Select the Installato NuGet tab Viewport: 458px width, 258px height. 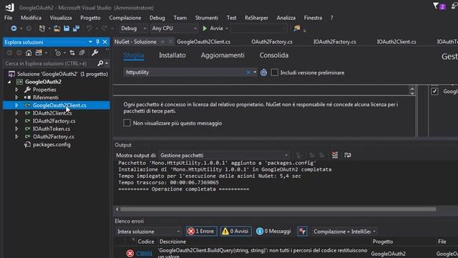pyautogui.click(x=172, y=55)
